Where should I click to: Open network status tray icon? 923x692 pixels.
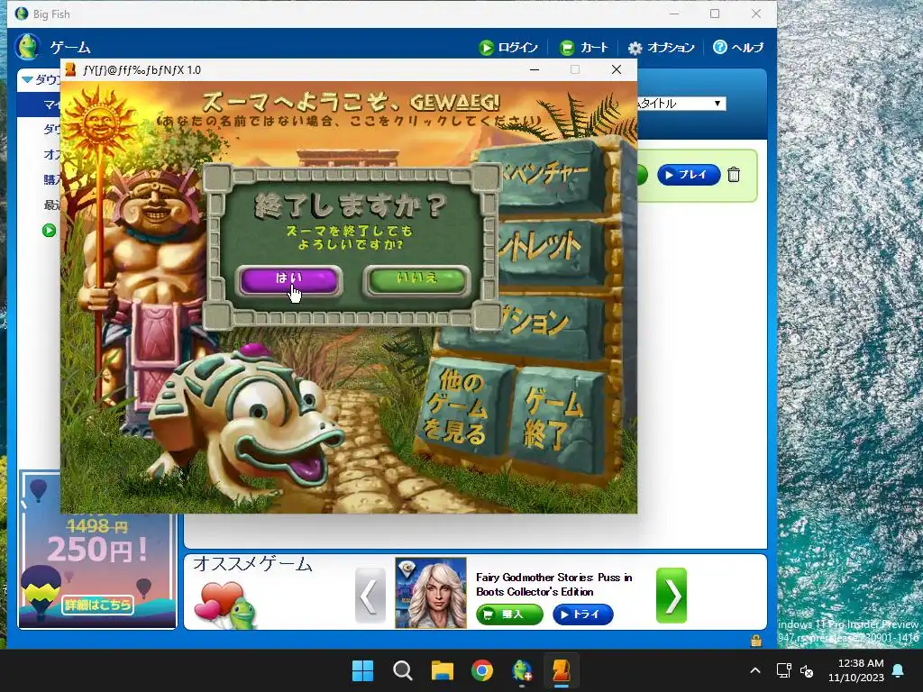point(783,670)
